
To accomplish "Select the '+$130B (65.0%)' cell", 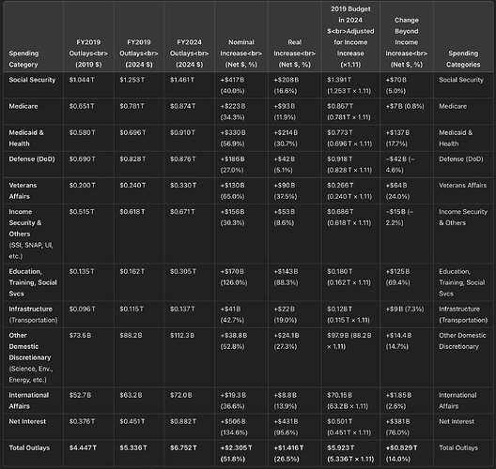I will tap(233, 190).
